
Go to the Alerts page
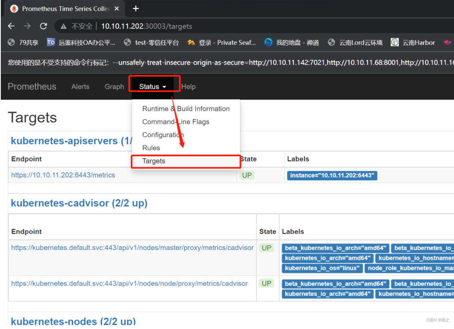point(80,86)
